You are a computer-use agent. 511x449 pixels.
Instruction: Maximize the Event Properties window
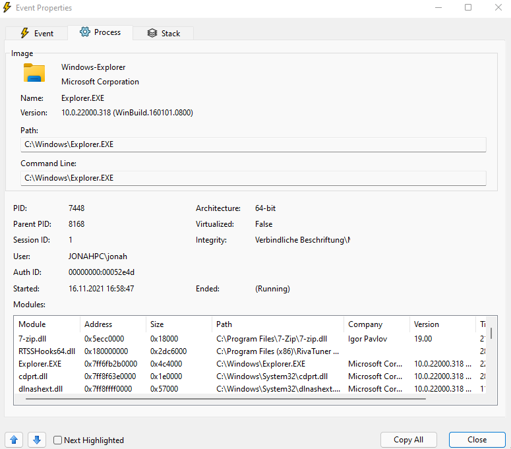pyautogui.click(x=468, y=7)
